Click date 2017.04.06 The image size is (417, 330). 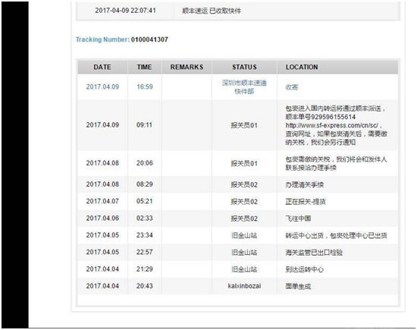click(102, 218)
